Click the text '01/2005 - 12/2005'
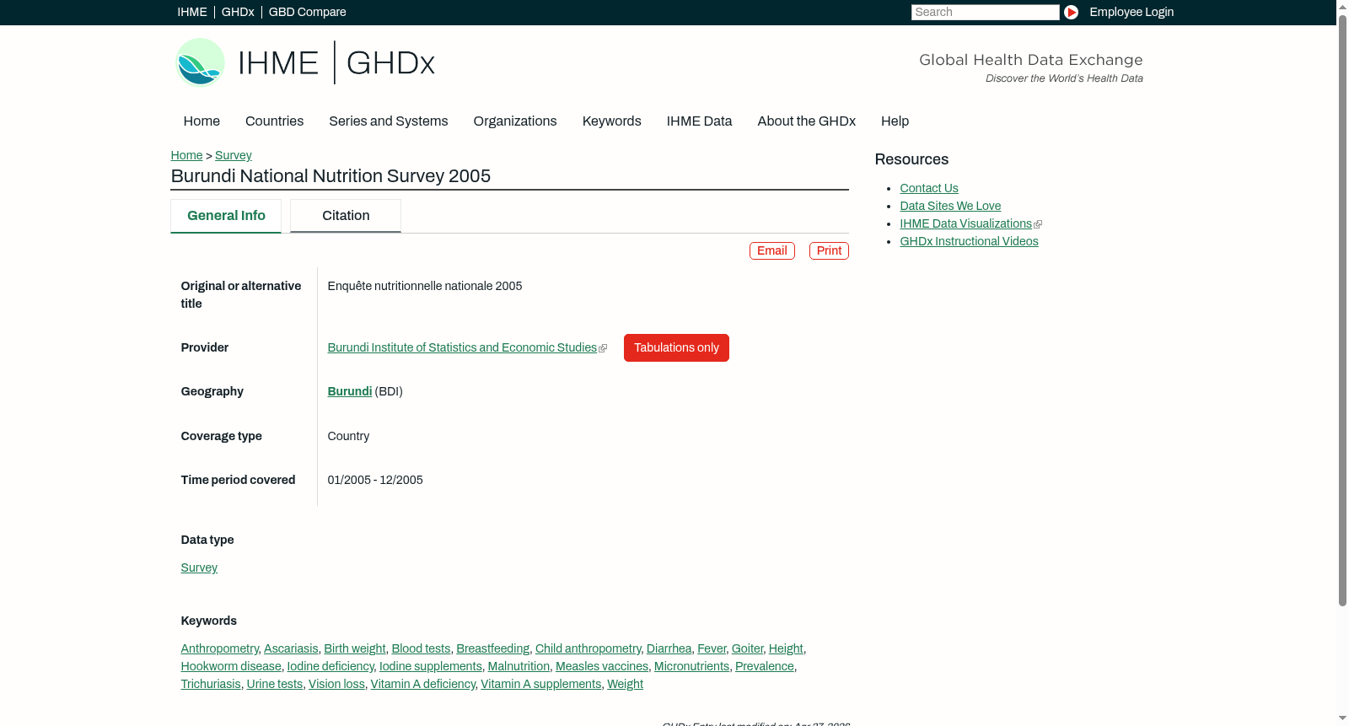 click(x=375, y=480)
